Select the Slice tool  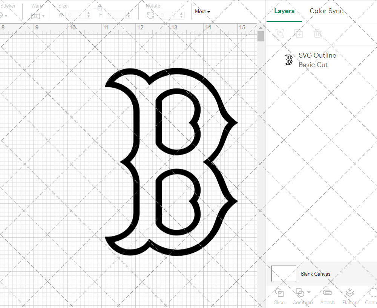pos(279,297)
